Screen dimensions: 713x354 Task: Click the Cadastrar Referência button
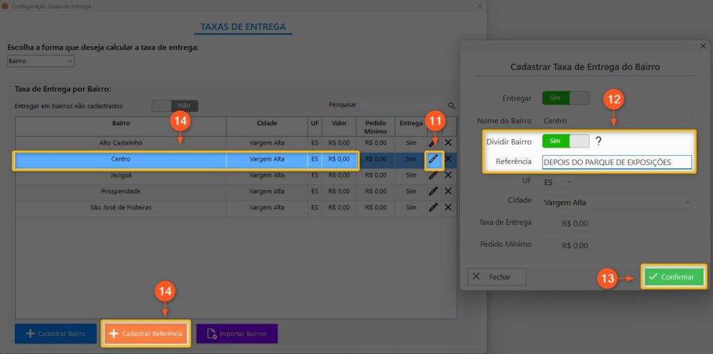pos(146,334)
